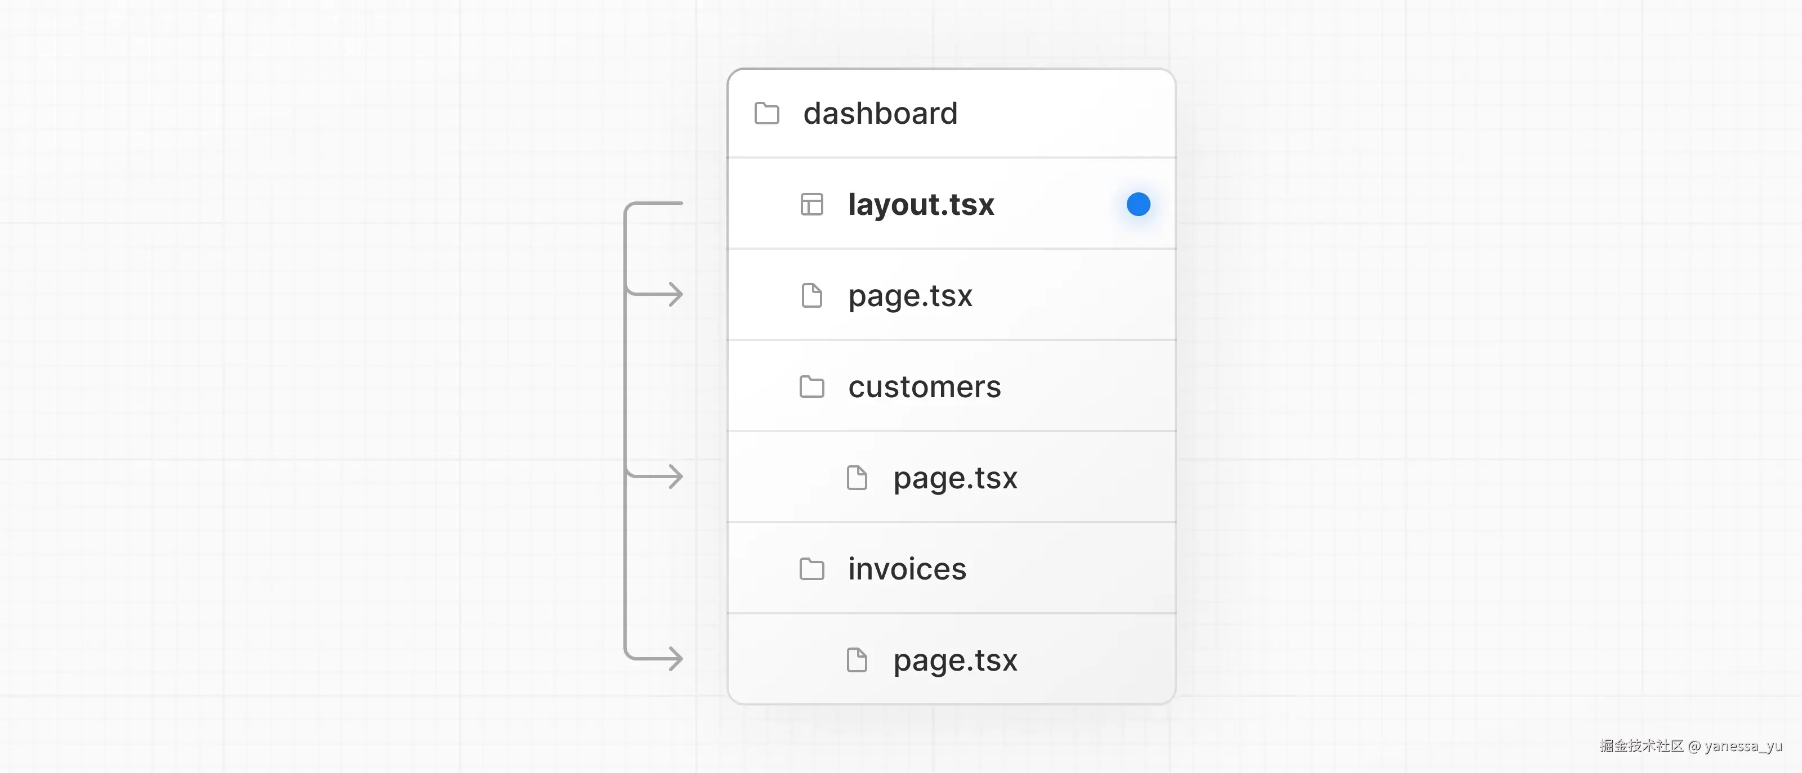The image size is (1802, 773).
Task: Select the page.tsx label directly below layout.tsx
Action: 910,295
